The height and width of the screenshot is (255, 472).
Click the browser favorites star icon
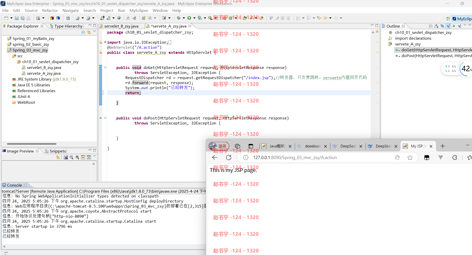point(410,158)
